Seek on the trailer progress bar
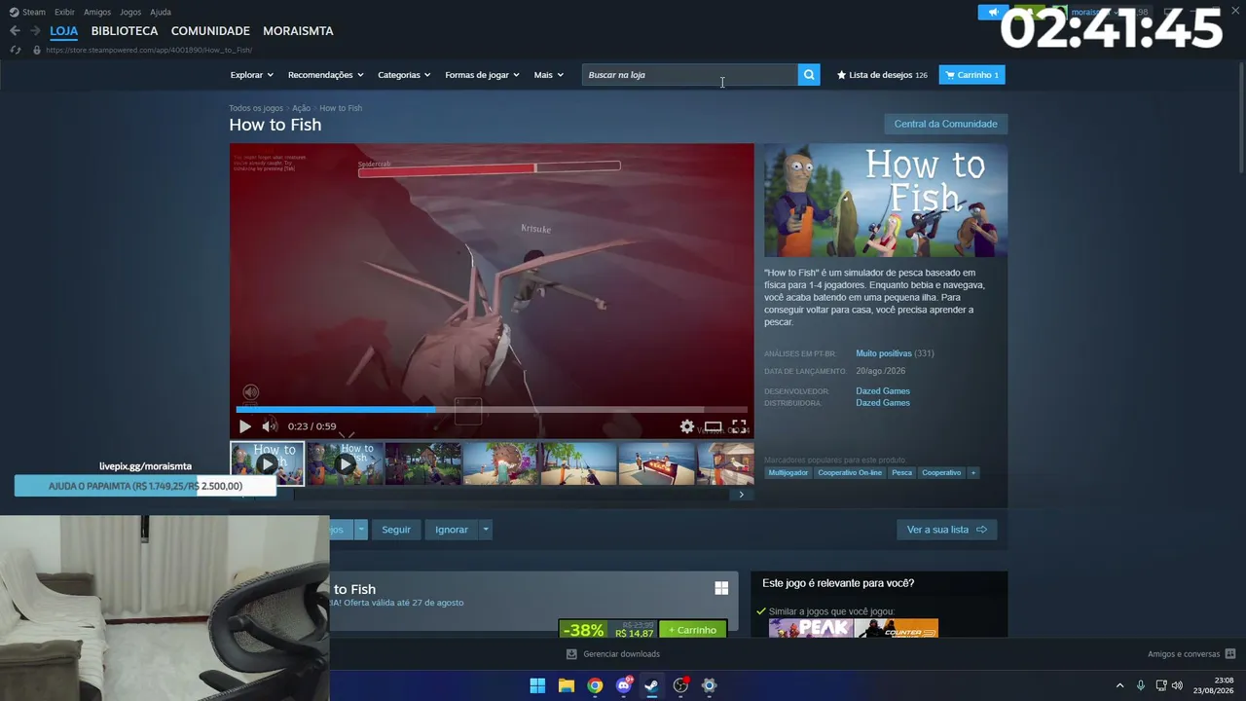The image size is (1246, 701). (x=492, y=410)
